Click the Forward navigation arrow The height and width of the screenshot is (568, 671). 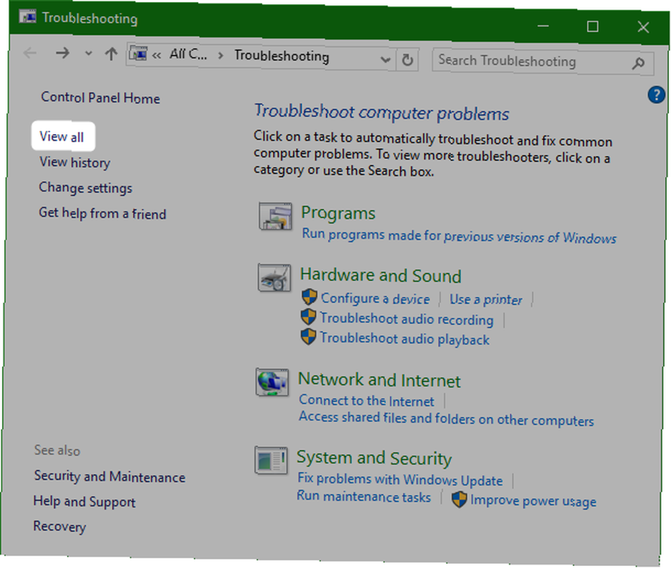tap(62, 53)
